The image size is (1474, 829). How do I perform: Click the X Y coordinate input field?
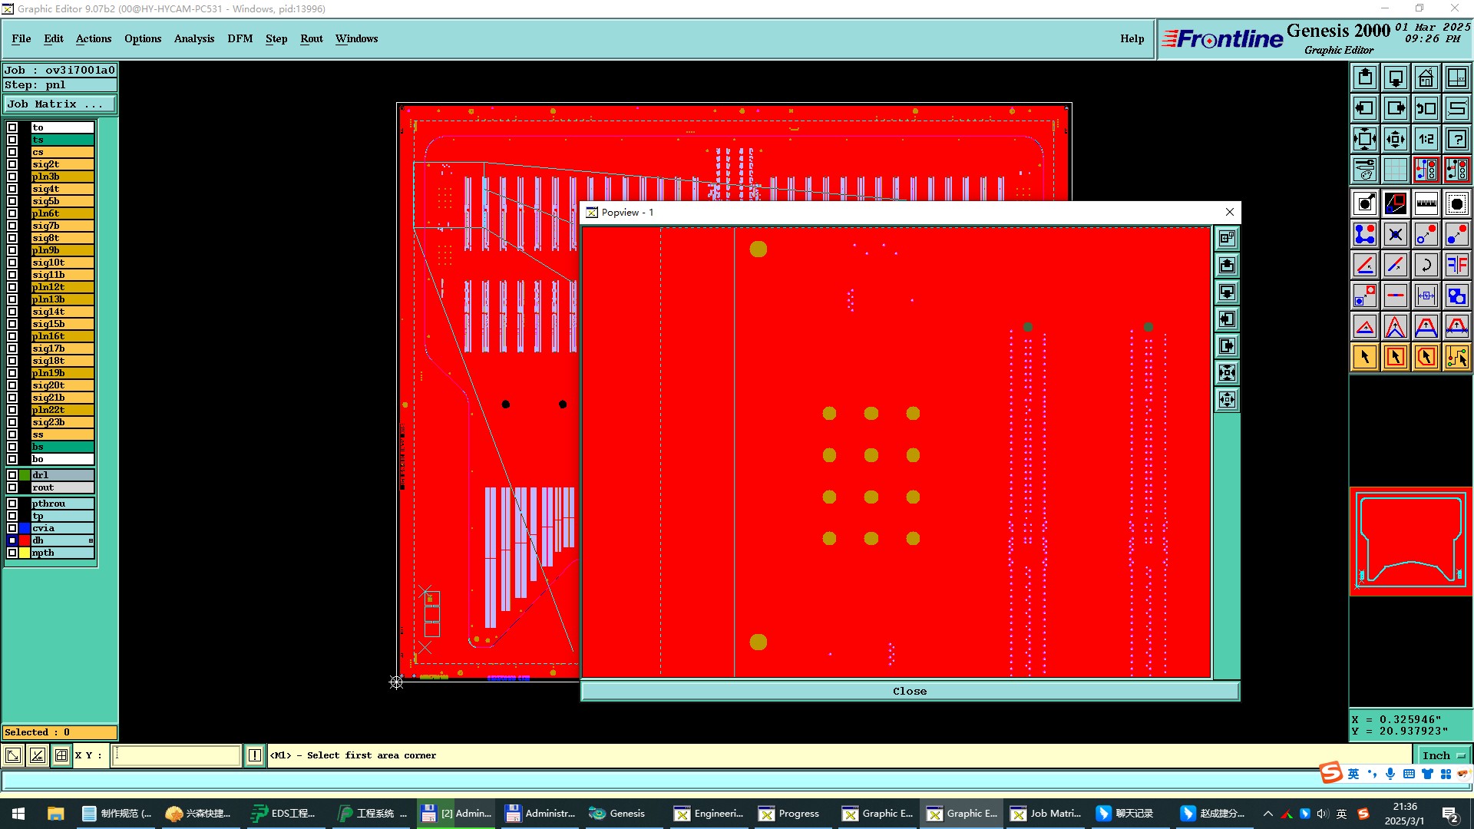coord(177,755)
